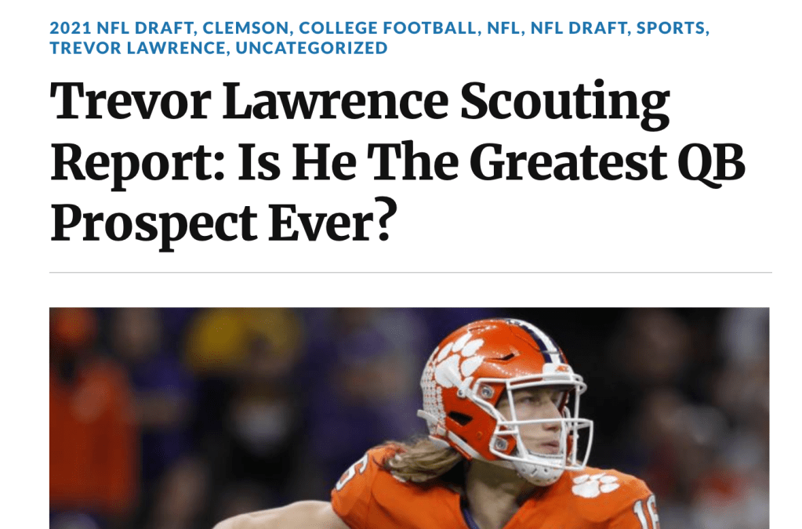Click the white paw logo on the jersey chest
The width and height of the screenshot is (802, 529).
[593, 485]
